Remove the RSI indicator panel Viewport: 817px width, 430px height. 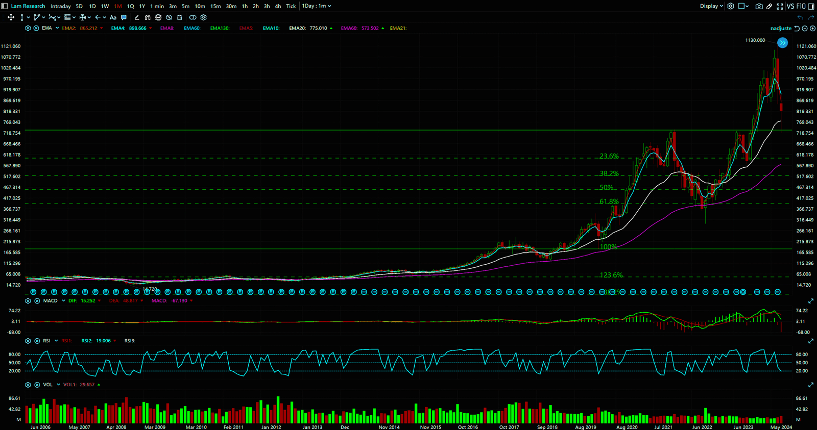point(37,341)
